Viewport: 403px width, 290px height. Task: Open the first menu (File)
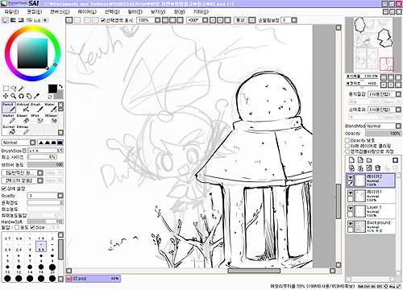11,12
